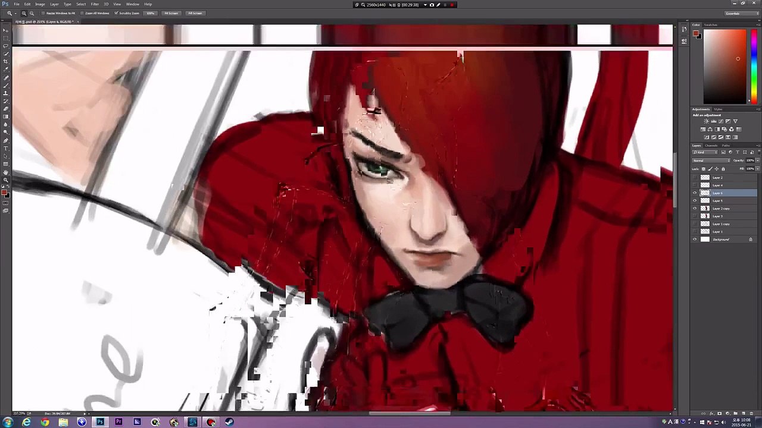Show Layer 2 visibility
Screen dimensions: 762x428
click(x=695, y=178)
